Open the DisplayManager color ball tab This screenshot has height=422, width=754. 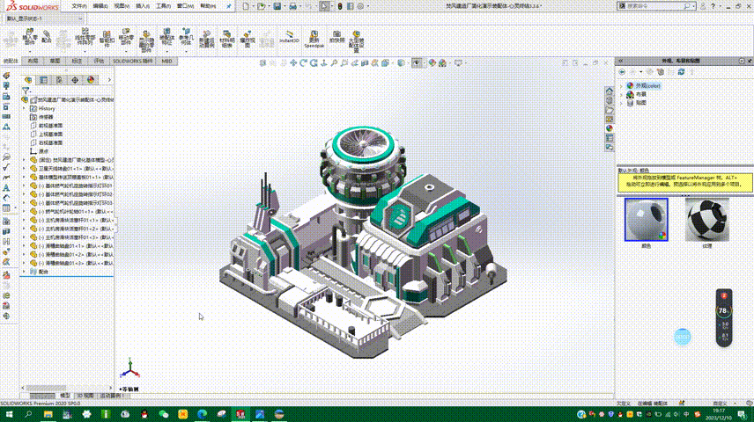pos(91,80)
